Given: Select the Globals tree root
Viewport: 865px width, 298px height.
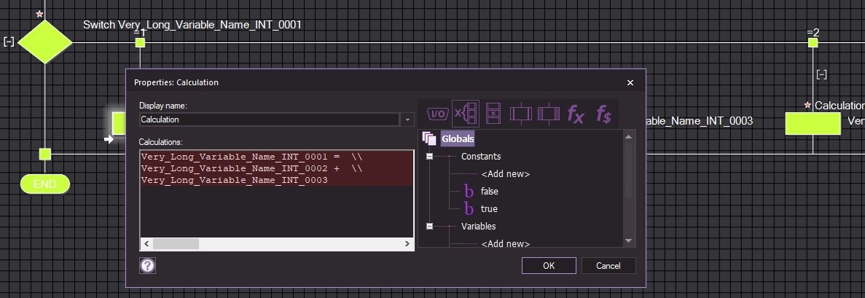Looking at the screenshot, I should point(457,138).
